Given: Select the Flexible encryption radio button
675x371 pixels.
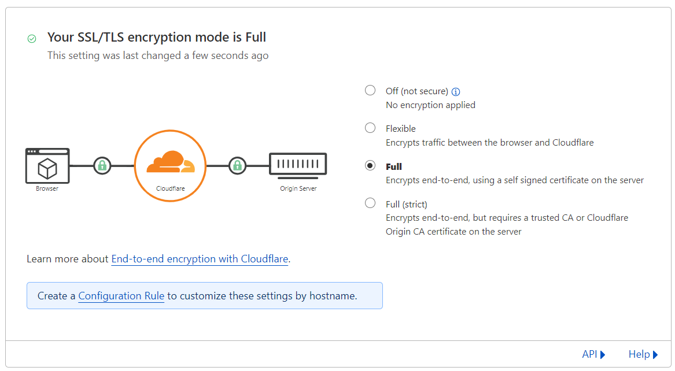Looking at the screenshot, I should (x=370, y=128).
